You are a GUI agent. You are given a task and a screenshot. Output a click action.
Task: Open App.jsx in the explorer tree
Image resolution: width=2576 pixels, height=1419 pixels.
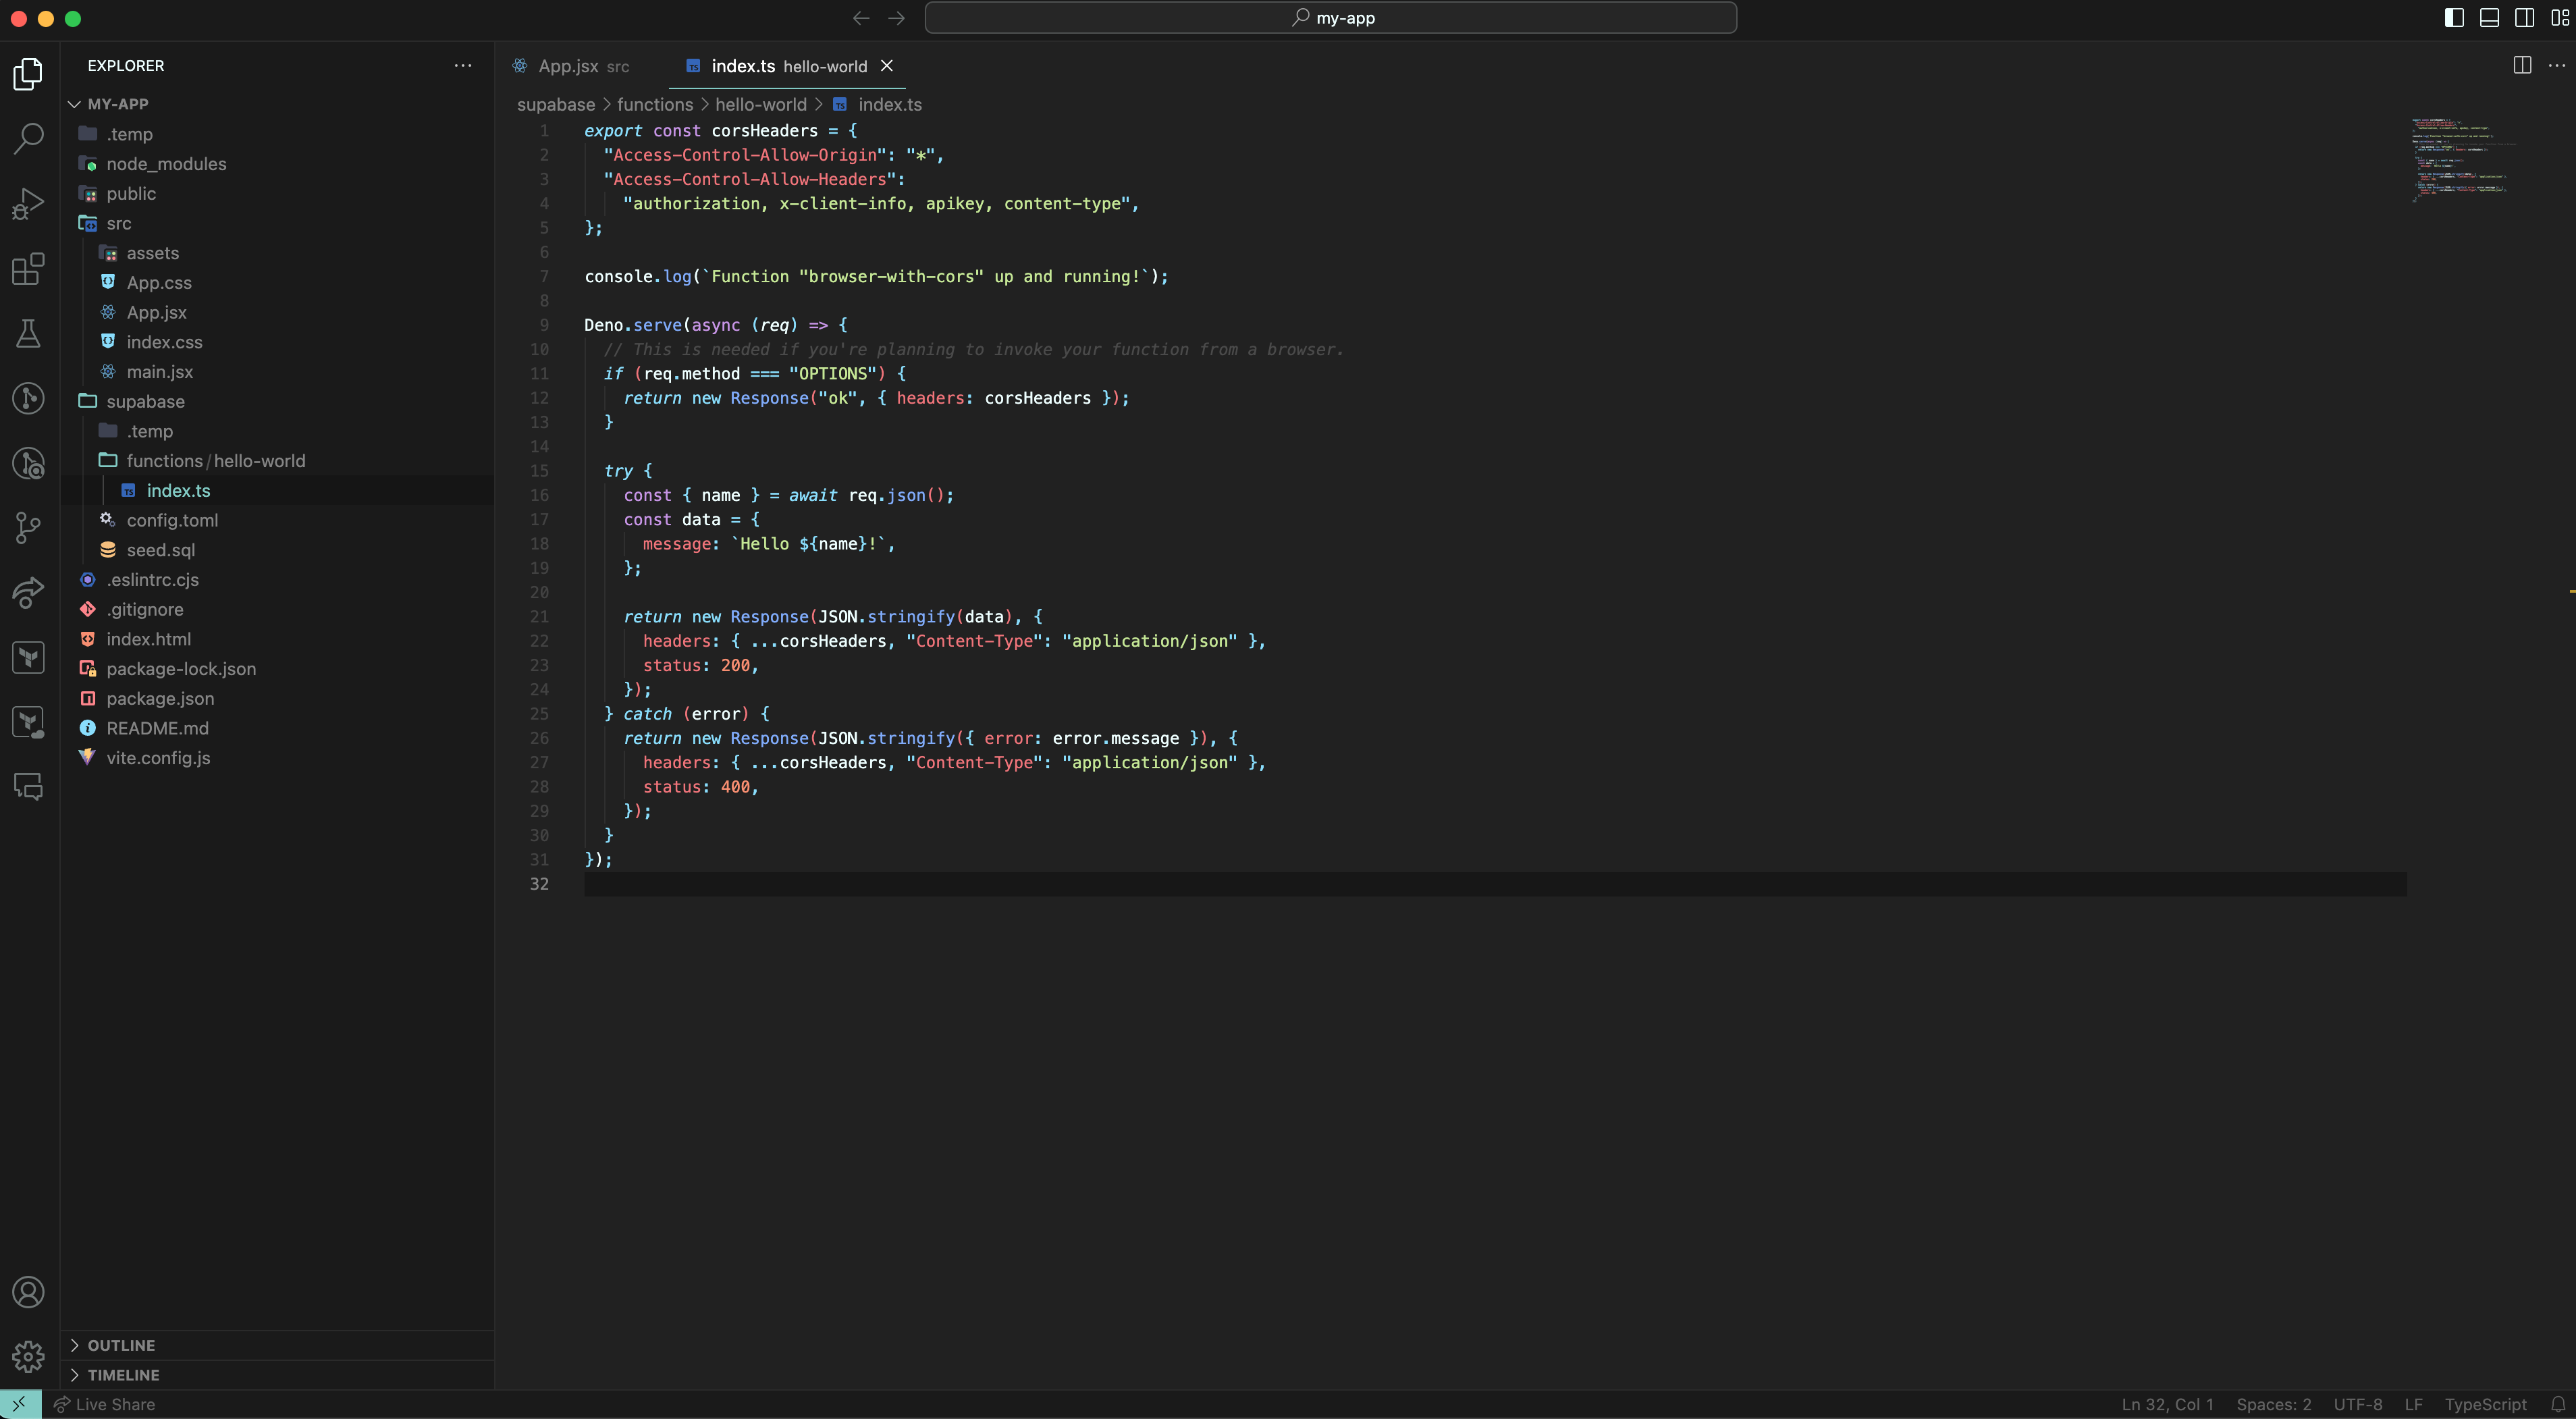click(x=278, y=312)
